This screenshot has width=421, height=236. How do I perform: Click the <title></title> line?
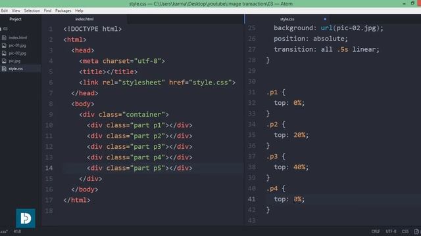point(108,71)
